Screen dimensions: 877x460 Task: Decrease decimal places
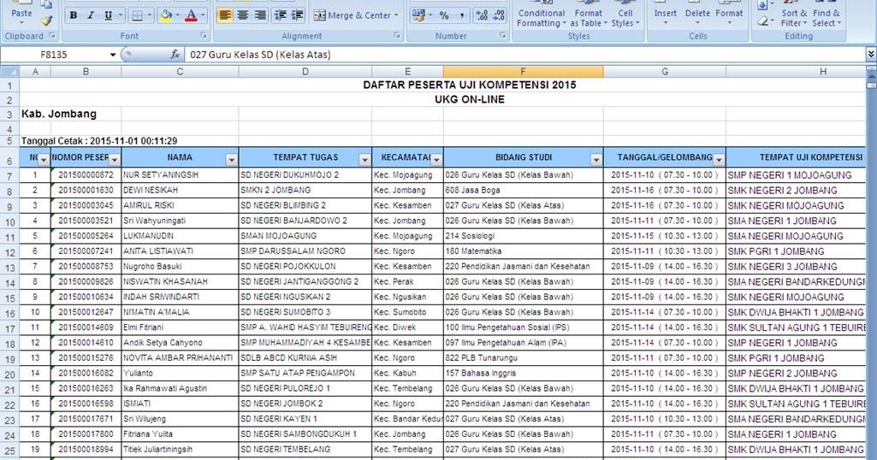tap(500, 15)
